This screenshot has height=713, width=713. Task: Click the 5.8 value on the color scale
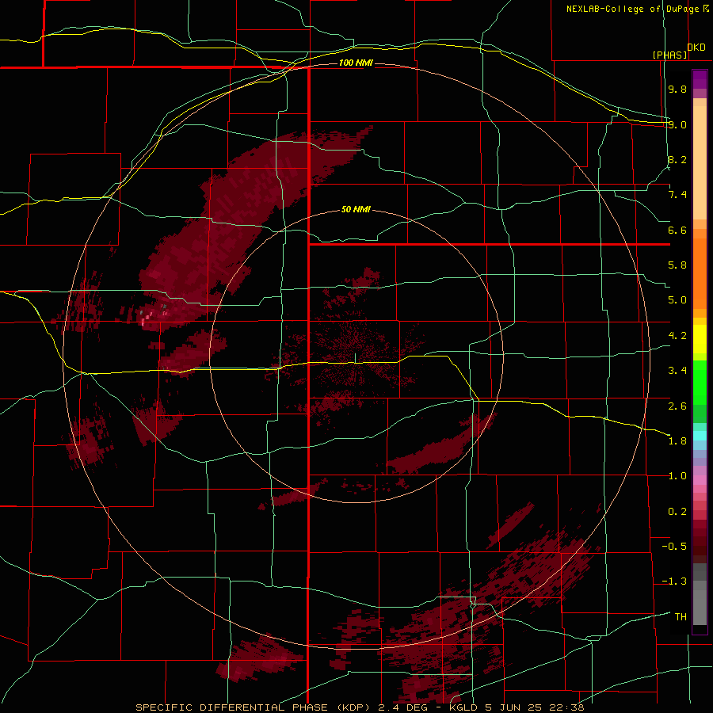coord(677,265)
